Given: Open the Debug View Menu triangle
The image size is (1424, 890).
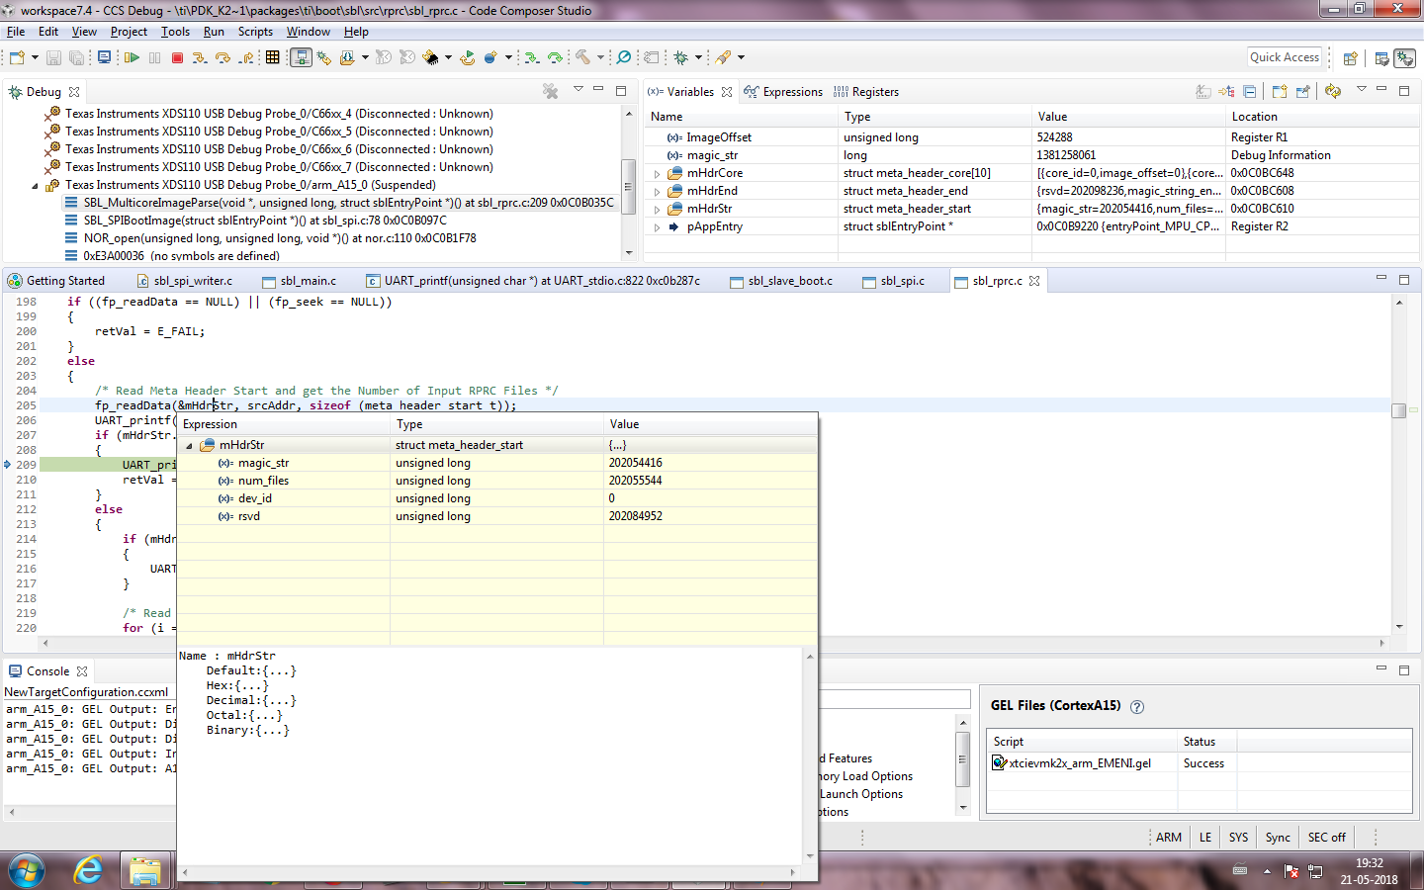Looking at the screenshot, I should click(x=578, y=90).
